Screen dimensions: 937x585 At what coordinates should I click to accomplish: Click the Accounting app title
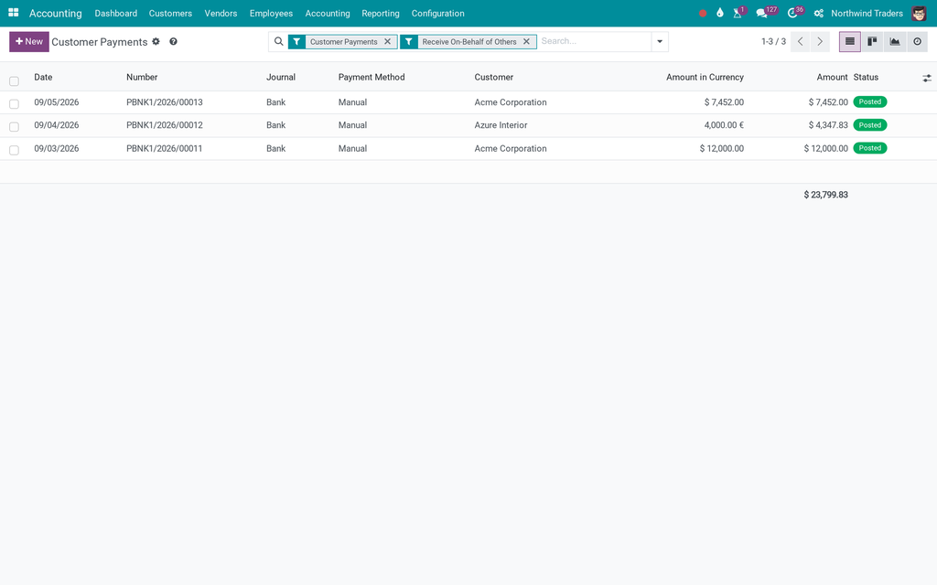coord(56,13)
